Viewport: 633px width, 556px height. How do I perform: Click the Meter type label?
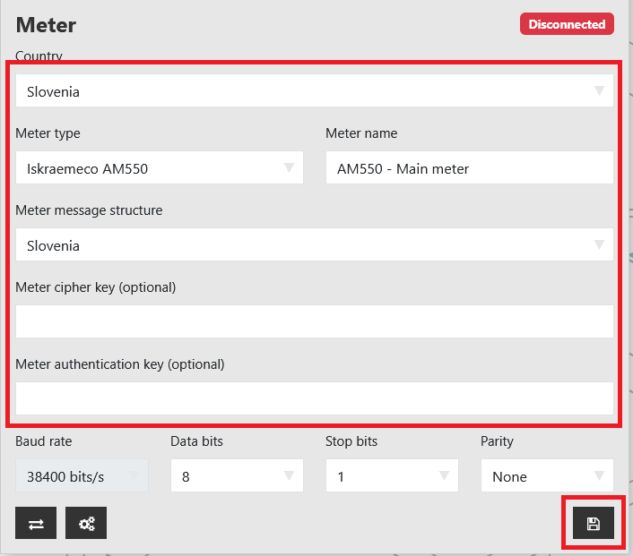pyautogui.click(x=48, y=133)
